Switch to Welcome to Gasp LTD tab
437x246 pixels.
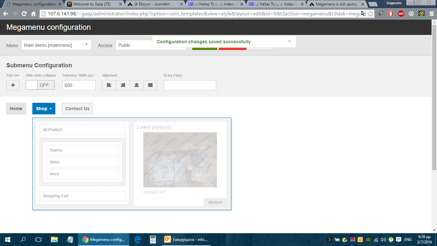pyautogui.click(x=93, y=4)
